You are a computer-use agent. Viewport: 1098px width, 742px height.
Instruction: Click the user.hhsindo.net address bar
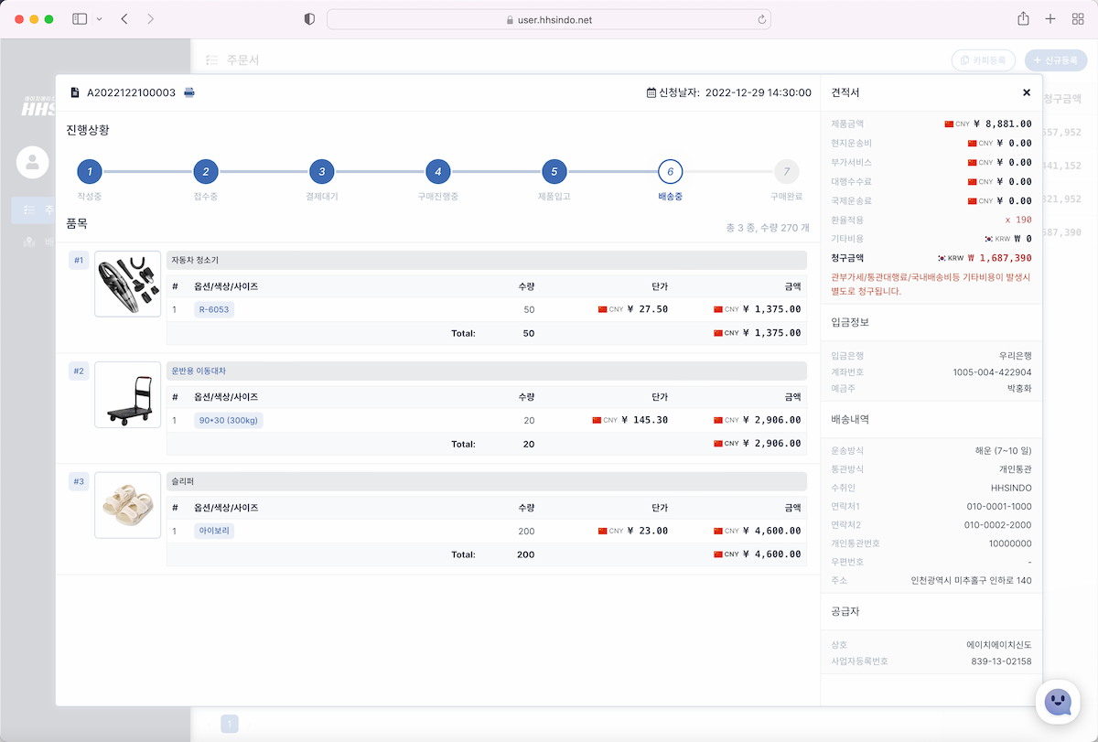(x=548, y=19)
